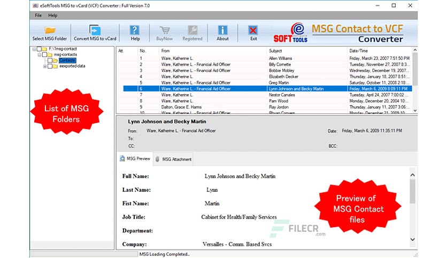Click the eexported-data folder icon
Viewport: 447px width, 258px height.
coord(55,66)
